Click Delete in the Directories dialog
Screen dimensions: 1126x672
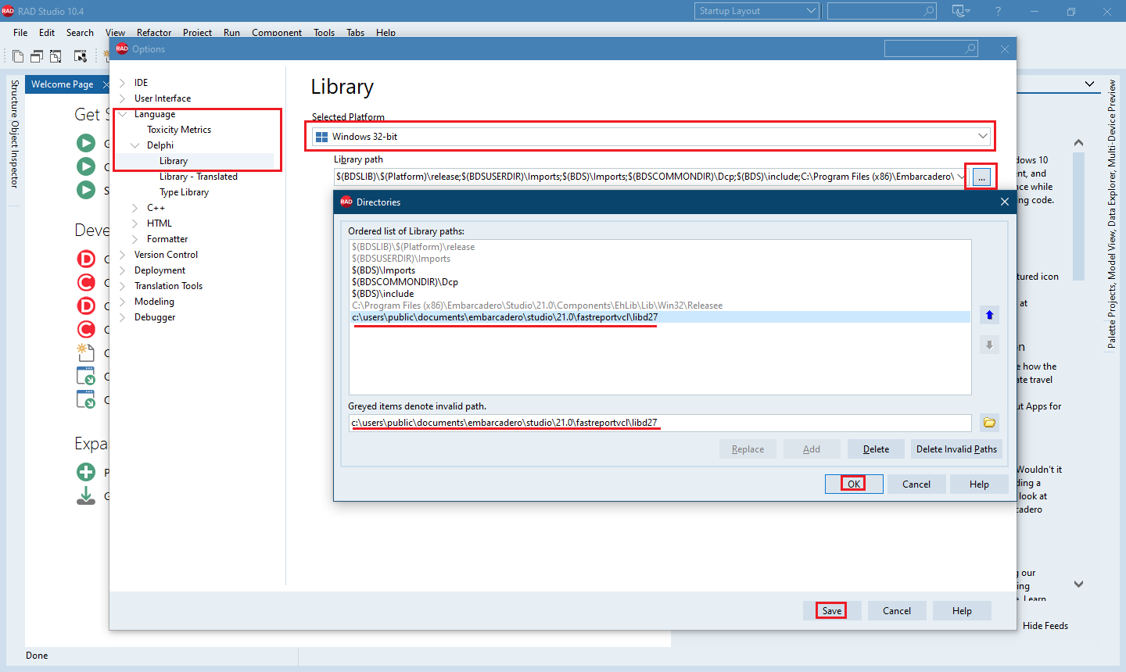click(x=876, y=449)
